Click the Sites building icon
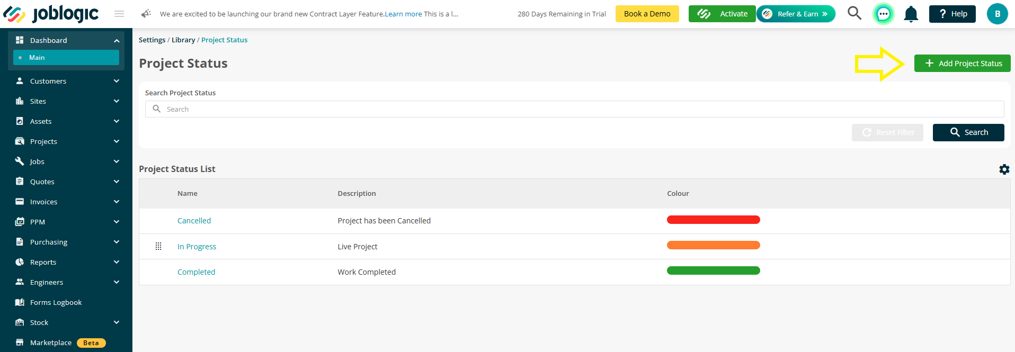This screenshot has width=1015, height=352. coord(20,101)
